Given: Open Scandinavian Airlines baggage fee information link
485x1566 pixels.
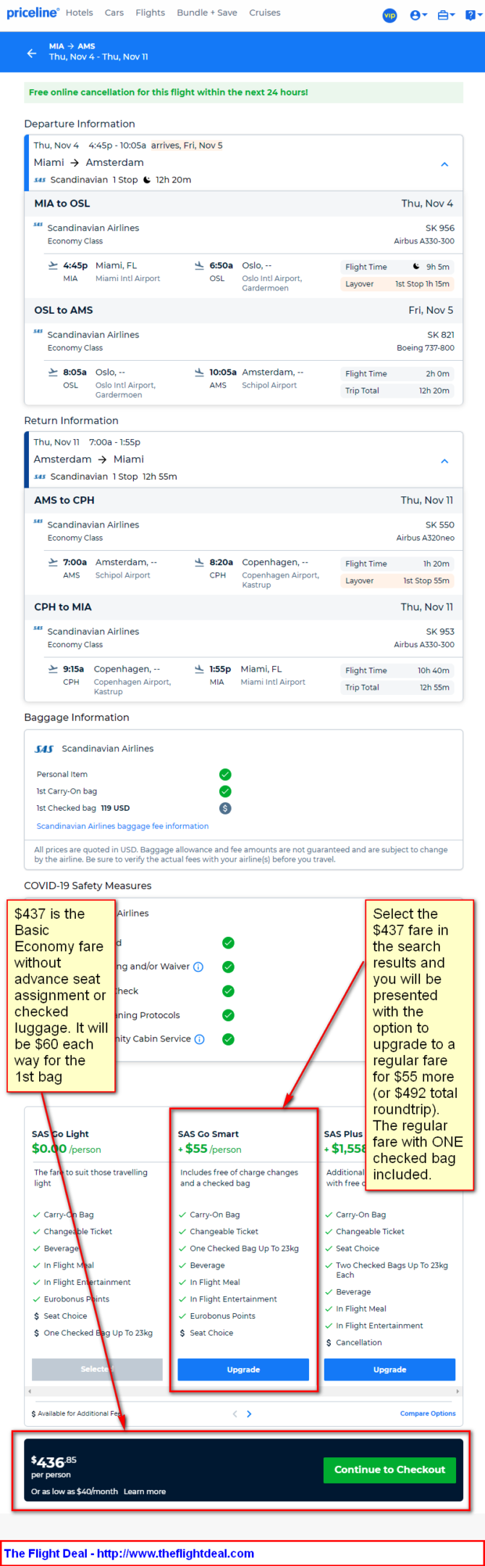Looking at the screenshot, I should pyautogui.click(x=122, y=826).
